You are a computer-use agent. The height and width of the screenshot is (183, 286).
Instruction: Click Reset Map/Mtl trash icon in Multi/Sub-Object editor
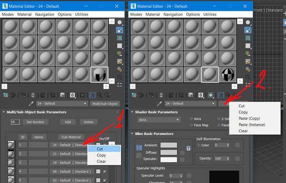click(x=33, y=95)
